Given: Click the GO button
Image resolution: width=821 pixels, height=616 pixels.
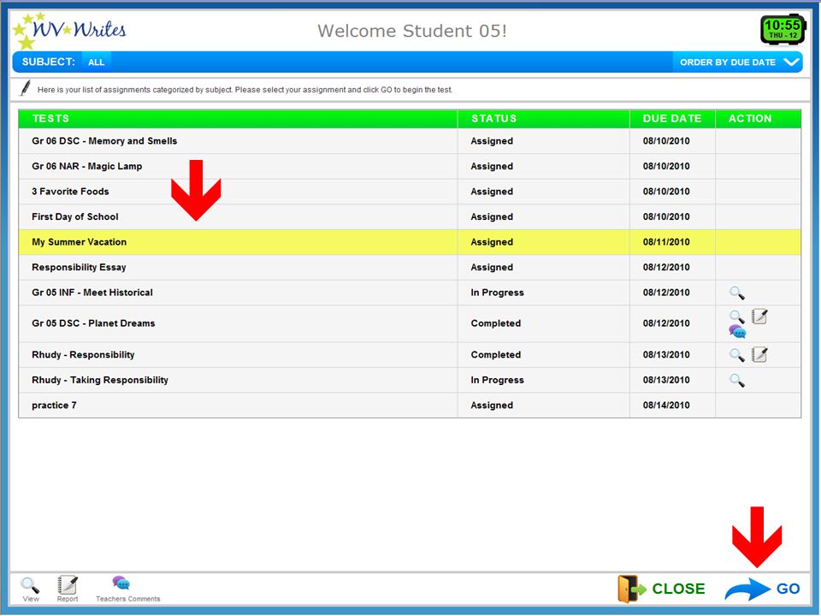Looking at the screenshot, I should [x=762, y=589].
